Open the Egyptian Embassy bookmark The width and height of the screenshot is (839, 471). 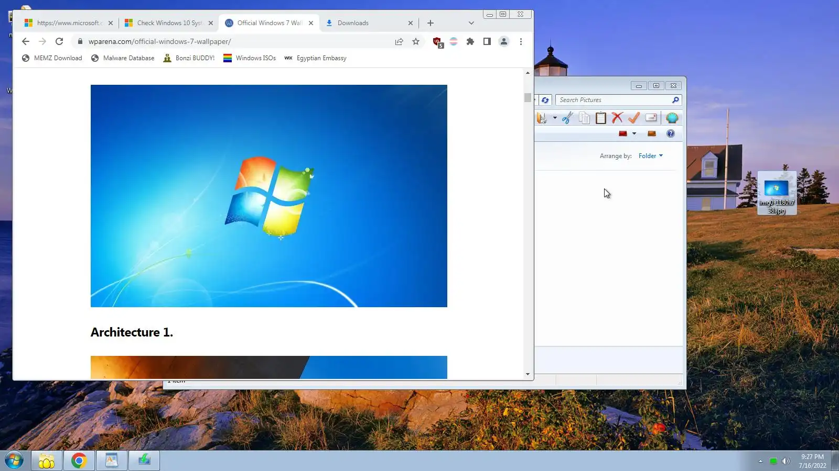315,58
